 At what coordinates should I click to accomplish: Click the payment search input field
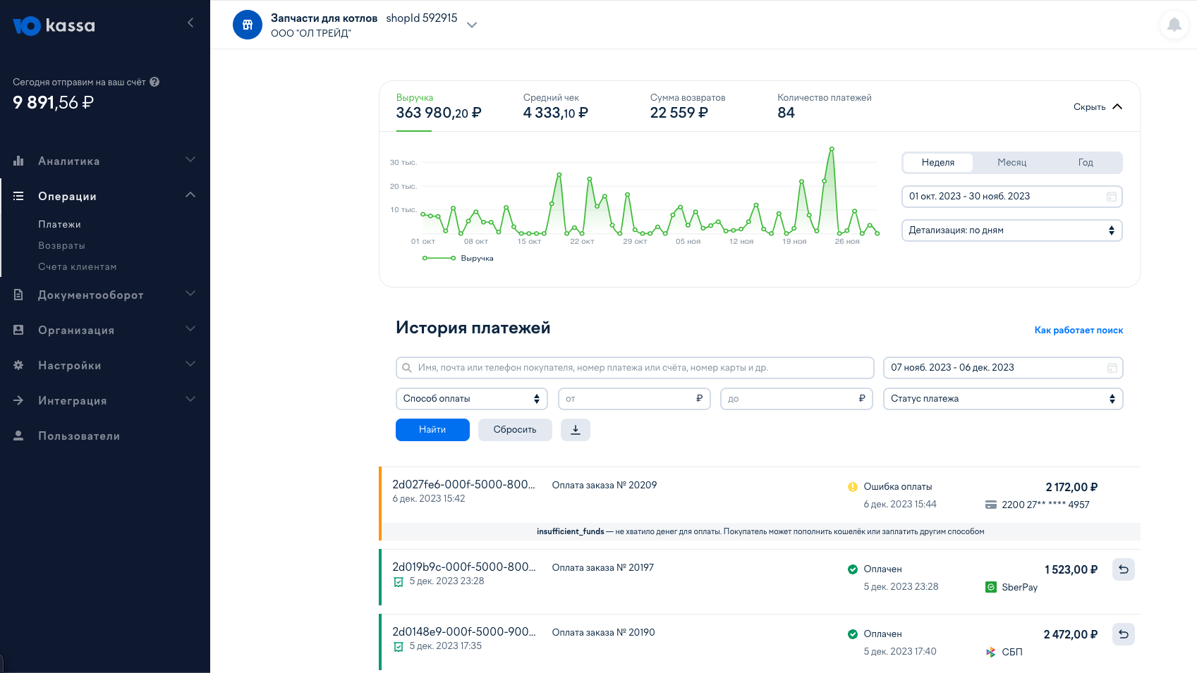pyautogui.click(x=635, y=368)
